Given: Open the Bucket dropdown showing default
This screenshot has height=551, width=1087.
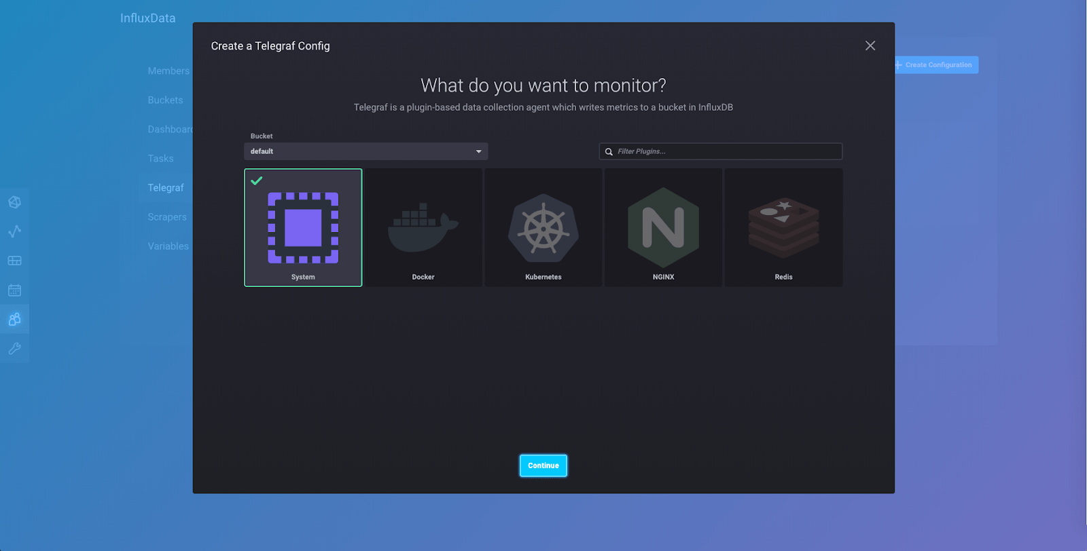Looking at the screenshot, I should [x=366, y=151].
